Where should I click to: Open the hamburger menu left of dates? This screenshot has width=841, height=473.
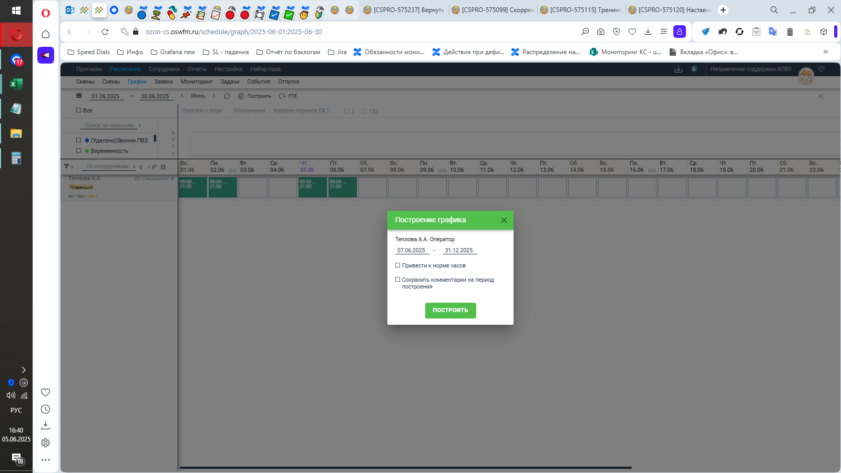[79, 96]
